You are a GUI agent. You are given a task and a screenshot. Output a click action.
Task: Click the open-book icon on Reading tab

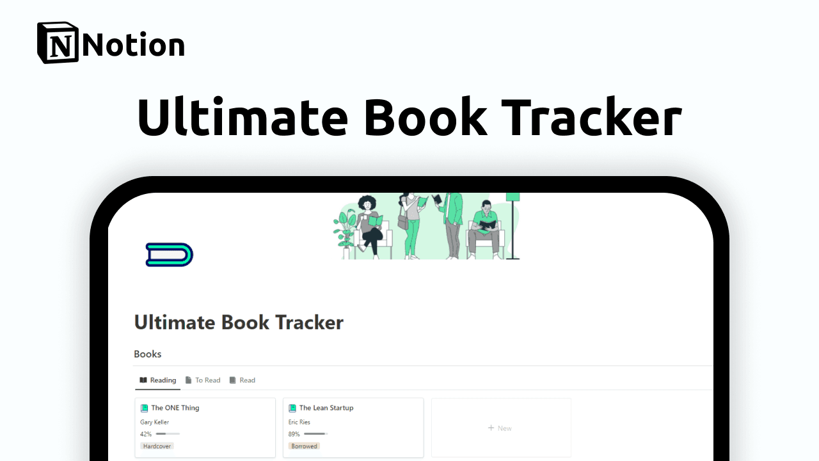coord(143,380)
